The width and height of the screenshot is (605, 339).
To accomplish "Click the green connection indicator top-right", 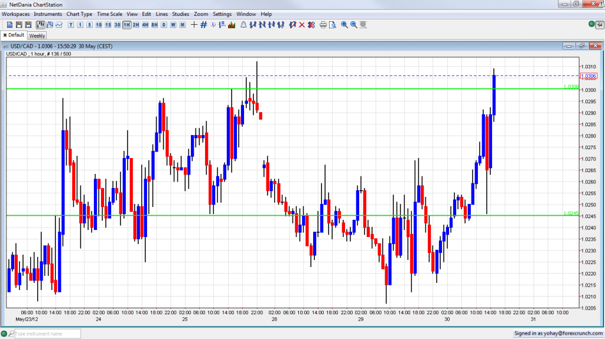I will pyautogui.click(x=591, y=24).
